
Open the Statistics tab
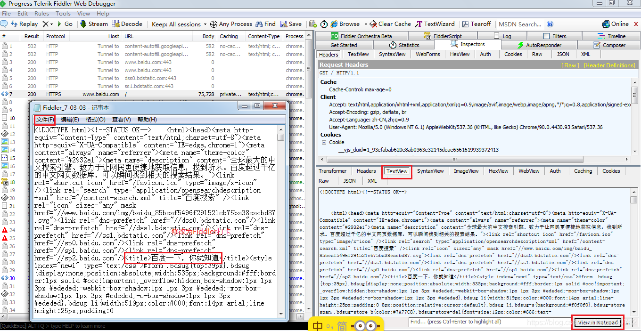tap(404, 45)
